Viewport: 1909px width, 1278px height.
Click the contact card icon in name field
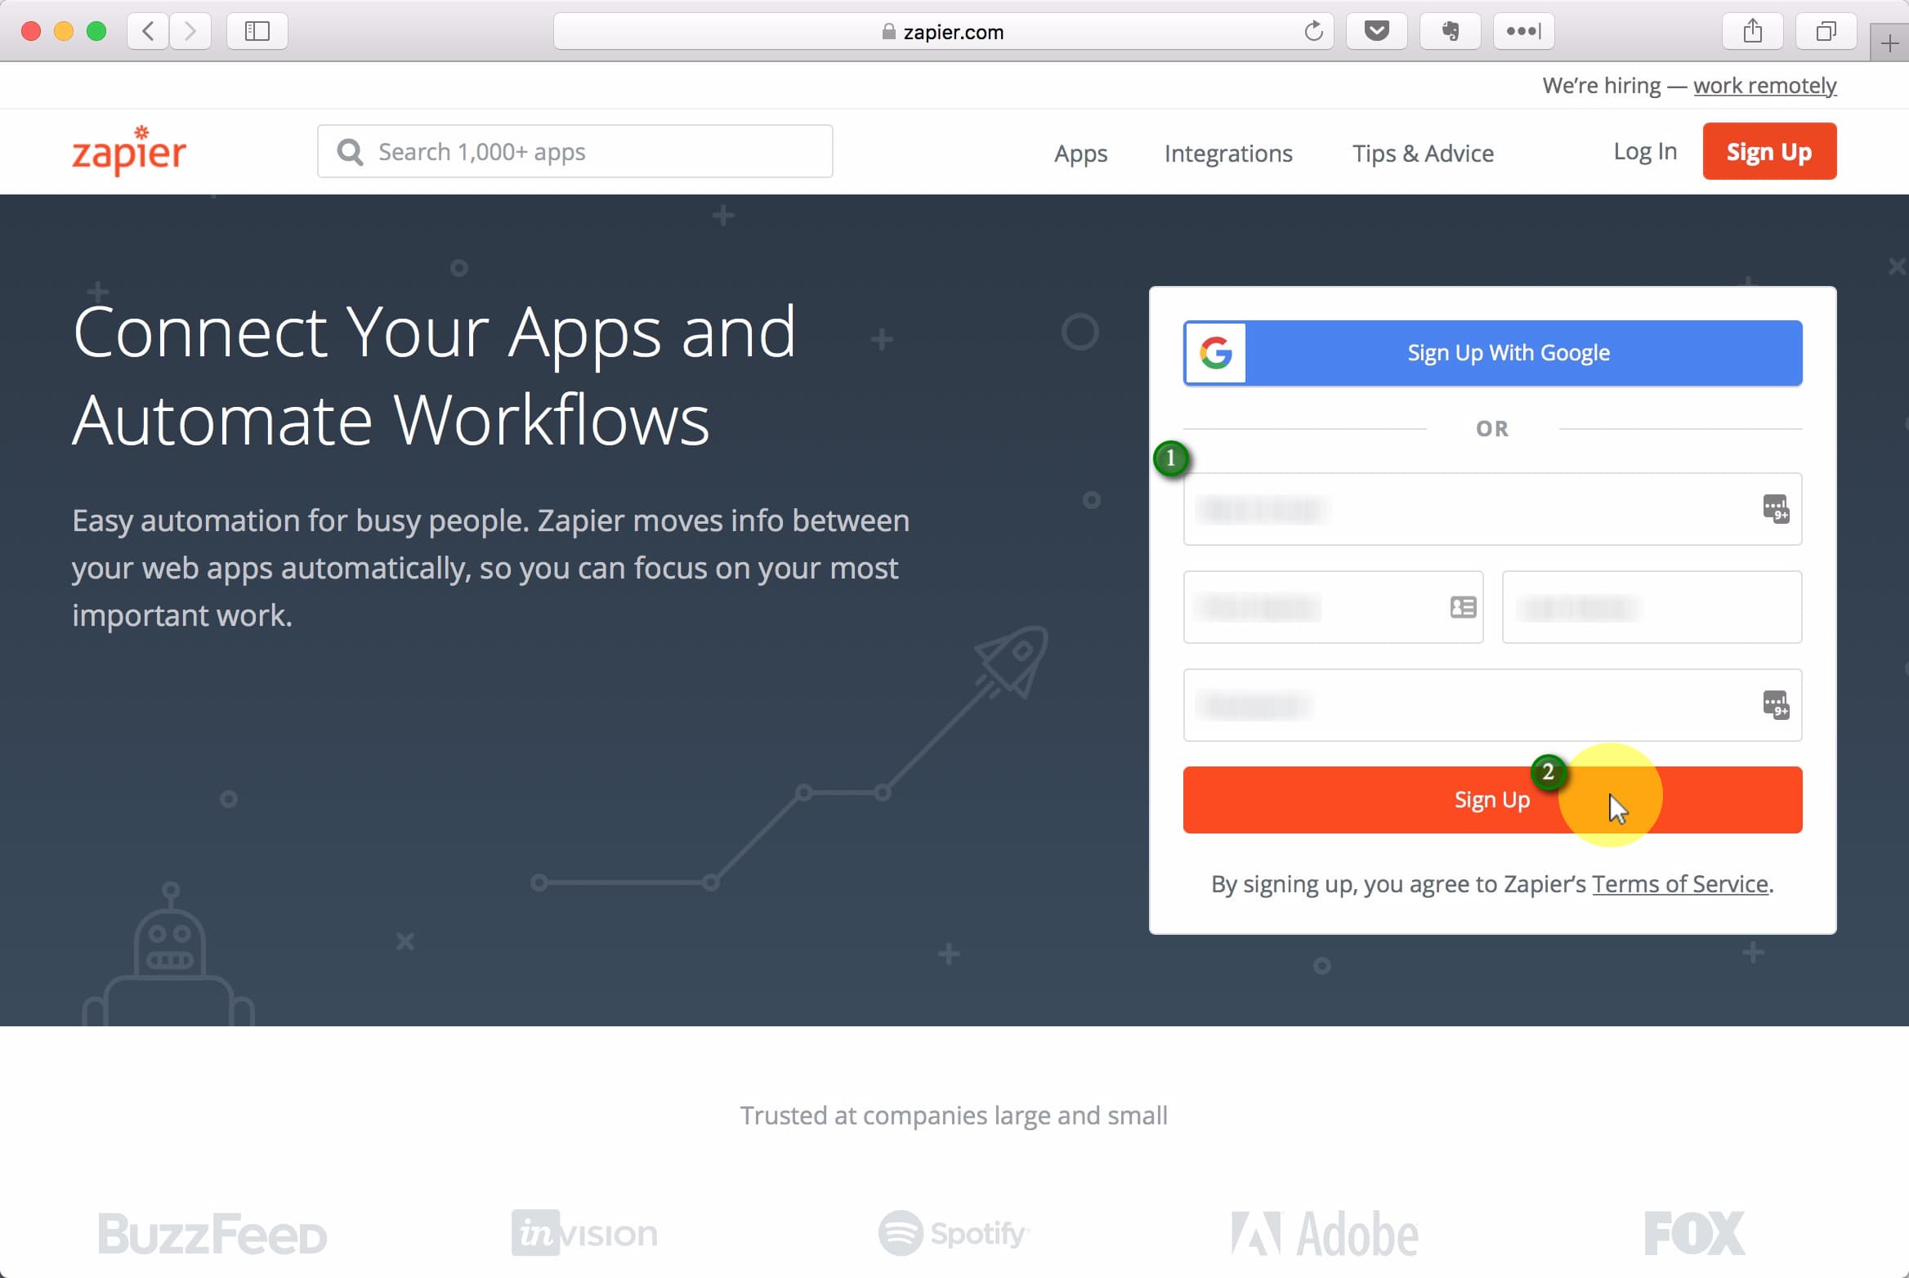pos(1463,608)
